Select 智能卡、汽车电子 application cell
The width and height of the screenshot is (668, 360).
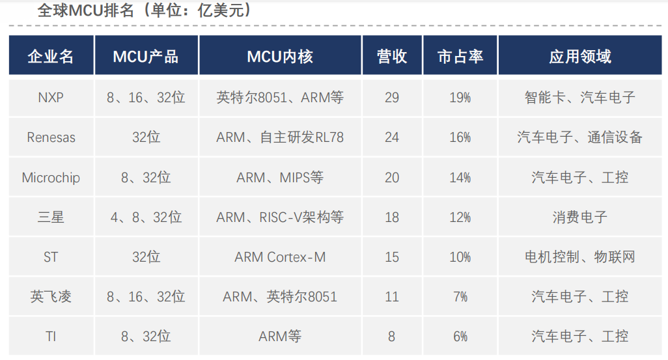580,98
